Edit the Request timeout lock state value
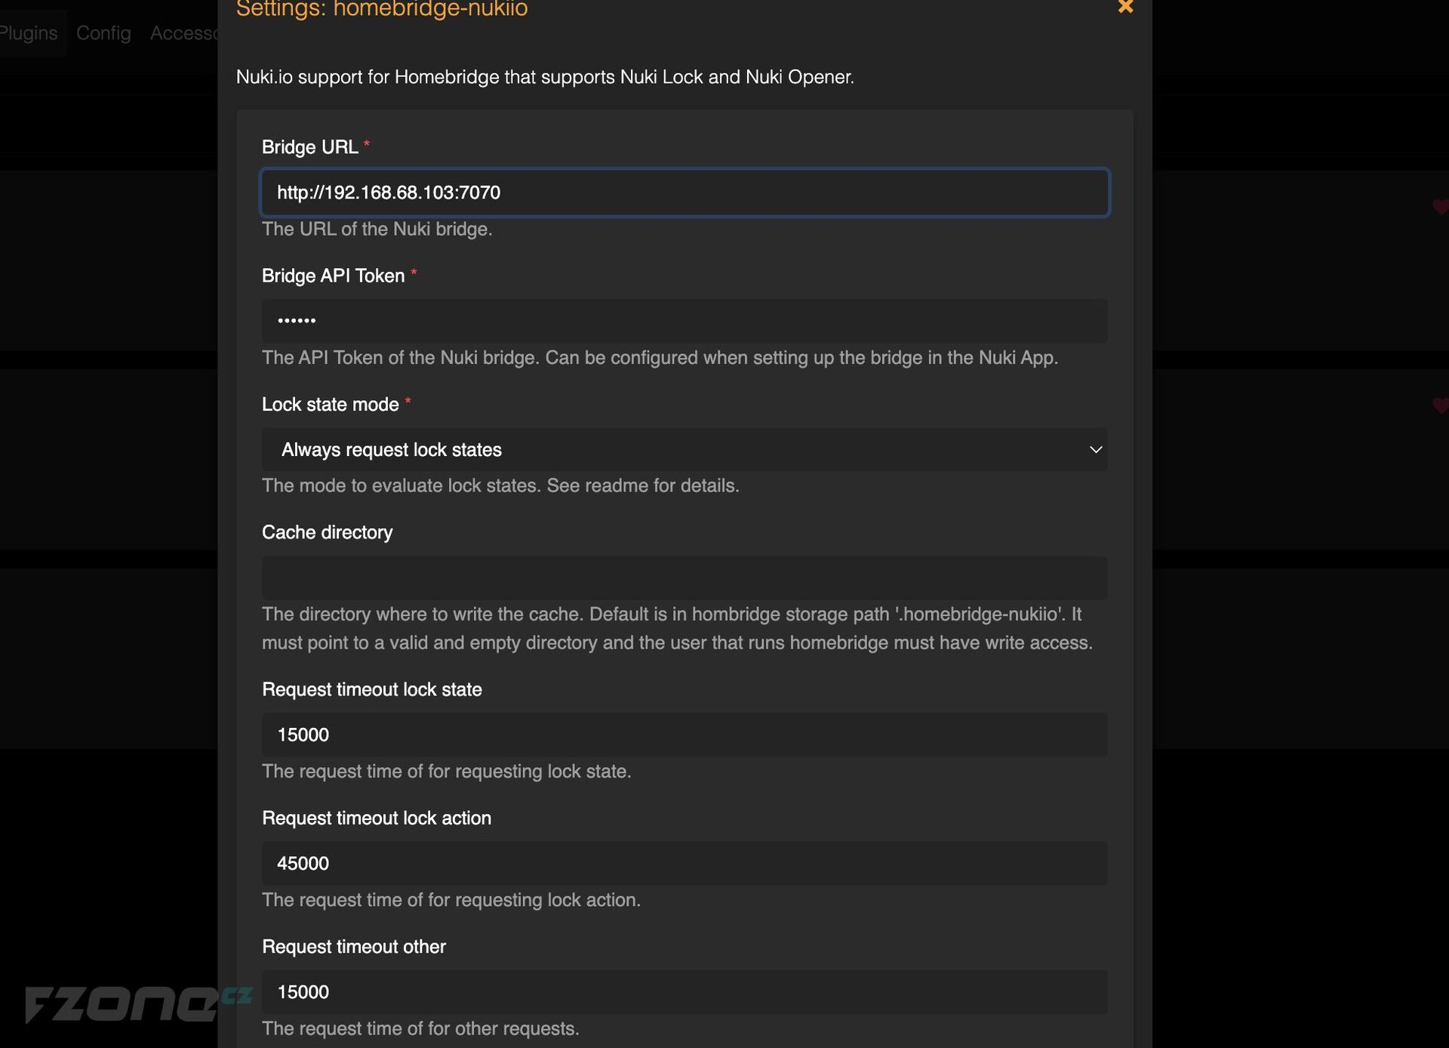This screenshot has height=1048, width=1449. [685, 735]
